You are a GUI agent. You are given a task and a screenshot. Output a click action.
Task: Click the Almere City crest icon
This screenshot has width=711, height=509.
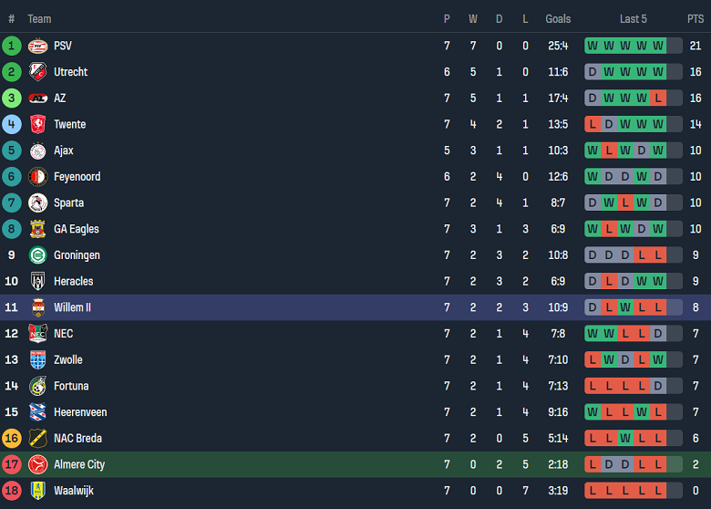tap(37, 464)
